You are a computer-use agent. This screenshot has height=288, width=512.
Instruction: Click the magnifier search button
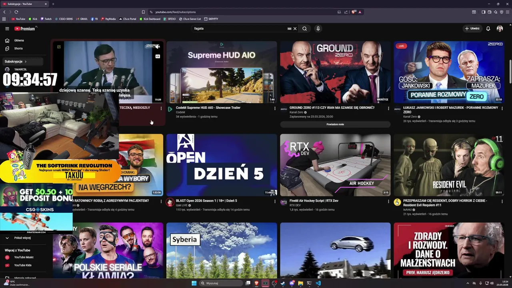pyautogui.click(x=304, y=28)
